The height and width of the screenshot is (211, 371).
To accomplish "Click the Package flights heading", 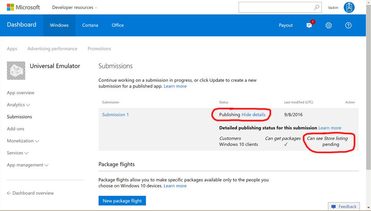I will tap(117, 164).
